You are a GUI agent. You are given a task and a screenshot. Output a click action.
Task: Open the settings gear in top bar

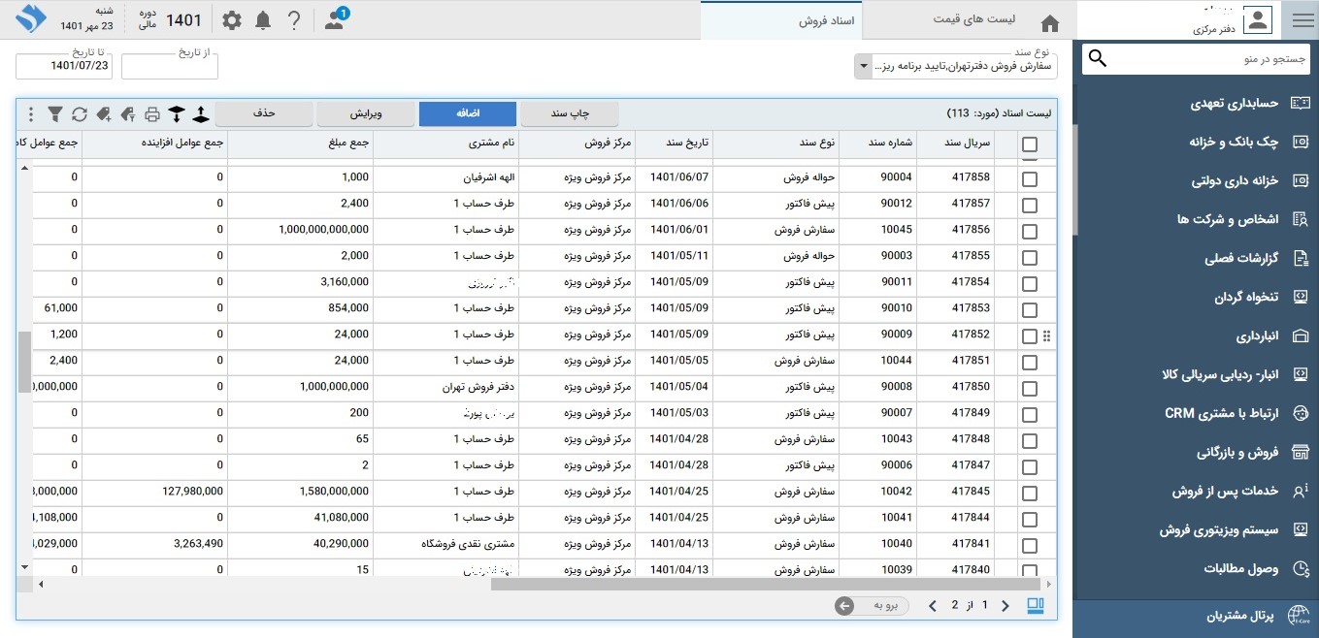(232, 20)
